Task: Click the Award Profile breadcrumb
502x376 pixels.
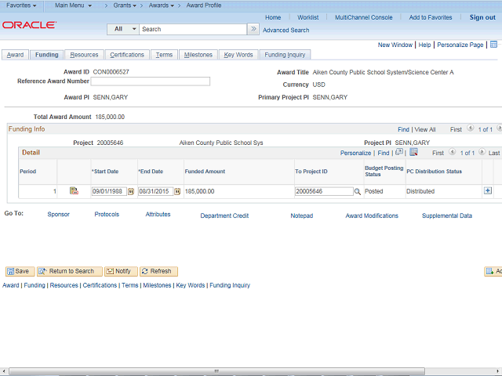Action: (204, 5)
